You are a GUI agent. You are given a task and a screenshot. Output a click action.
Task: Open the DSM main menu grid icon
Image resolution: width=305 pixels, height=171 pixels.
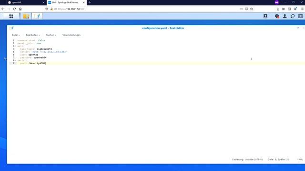click(x=11, y=16)
